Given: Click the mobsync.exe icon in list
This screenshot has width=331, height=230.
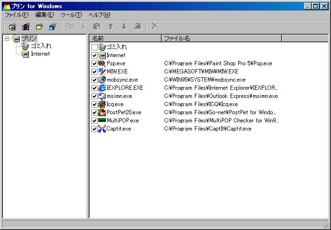Looking at the screenshot, I should [102, 80].
